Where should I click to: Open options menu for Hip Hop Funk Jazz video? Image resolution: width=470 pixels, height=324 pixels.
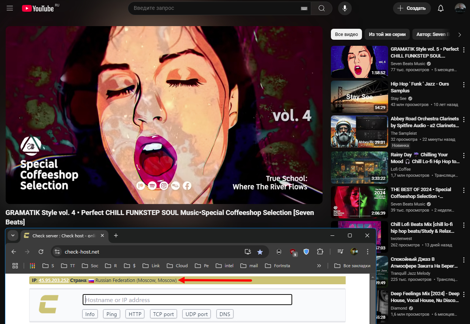[464, 84]
